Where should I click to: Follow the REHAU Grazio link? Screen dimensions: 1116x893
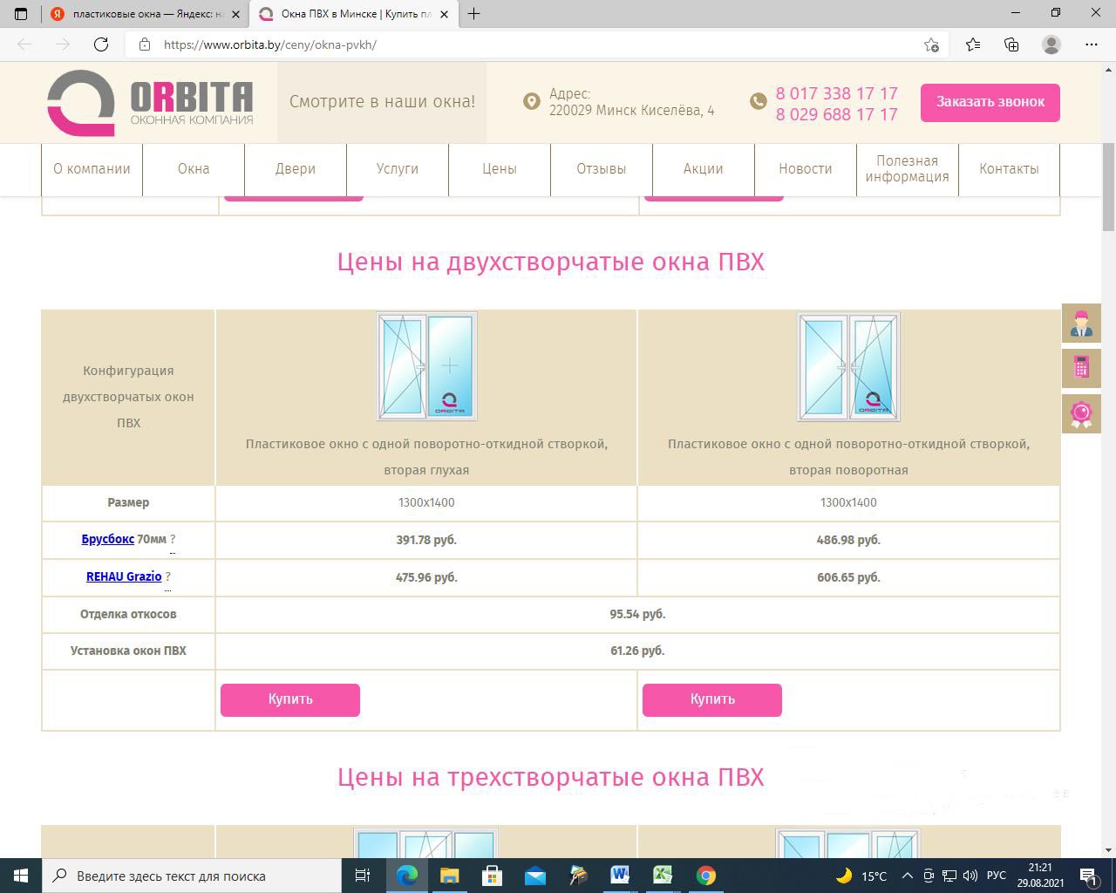[124, 576]
